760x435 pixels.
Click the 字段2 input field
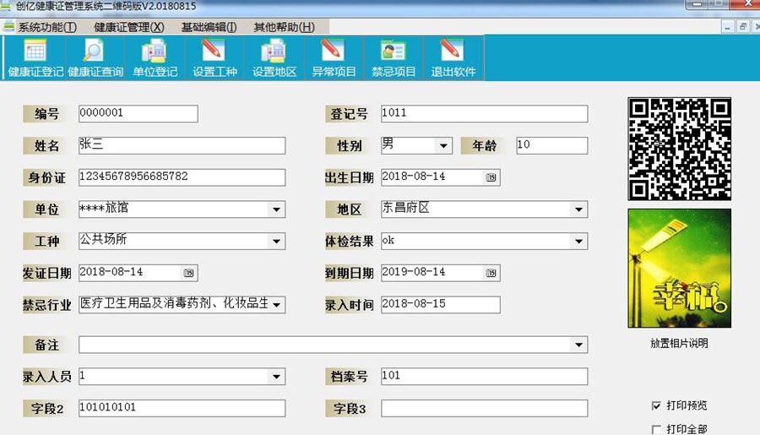pyautogui.click(x=182, y=408)
